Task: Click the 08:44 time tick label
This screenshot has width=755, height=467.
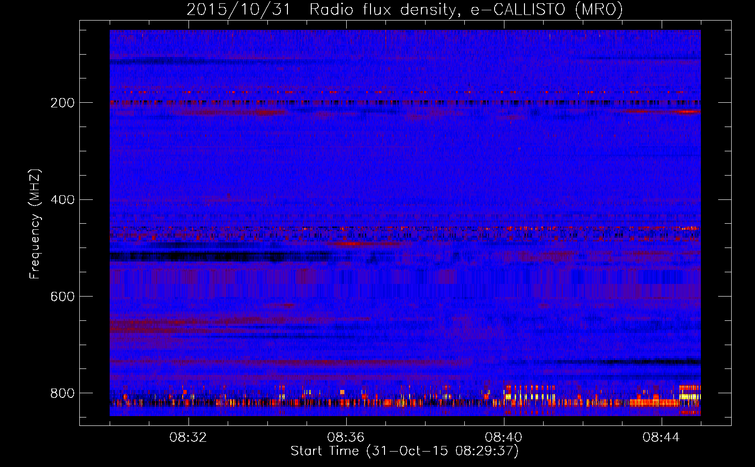Action: 662,438
